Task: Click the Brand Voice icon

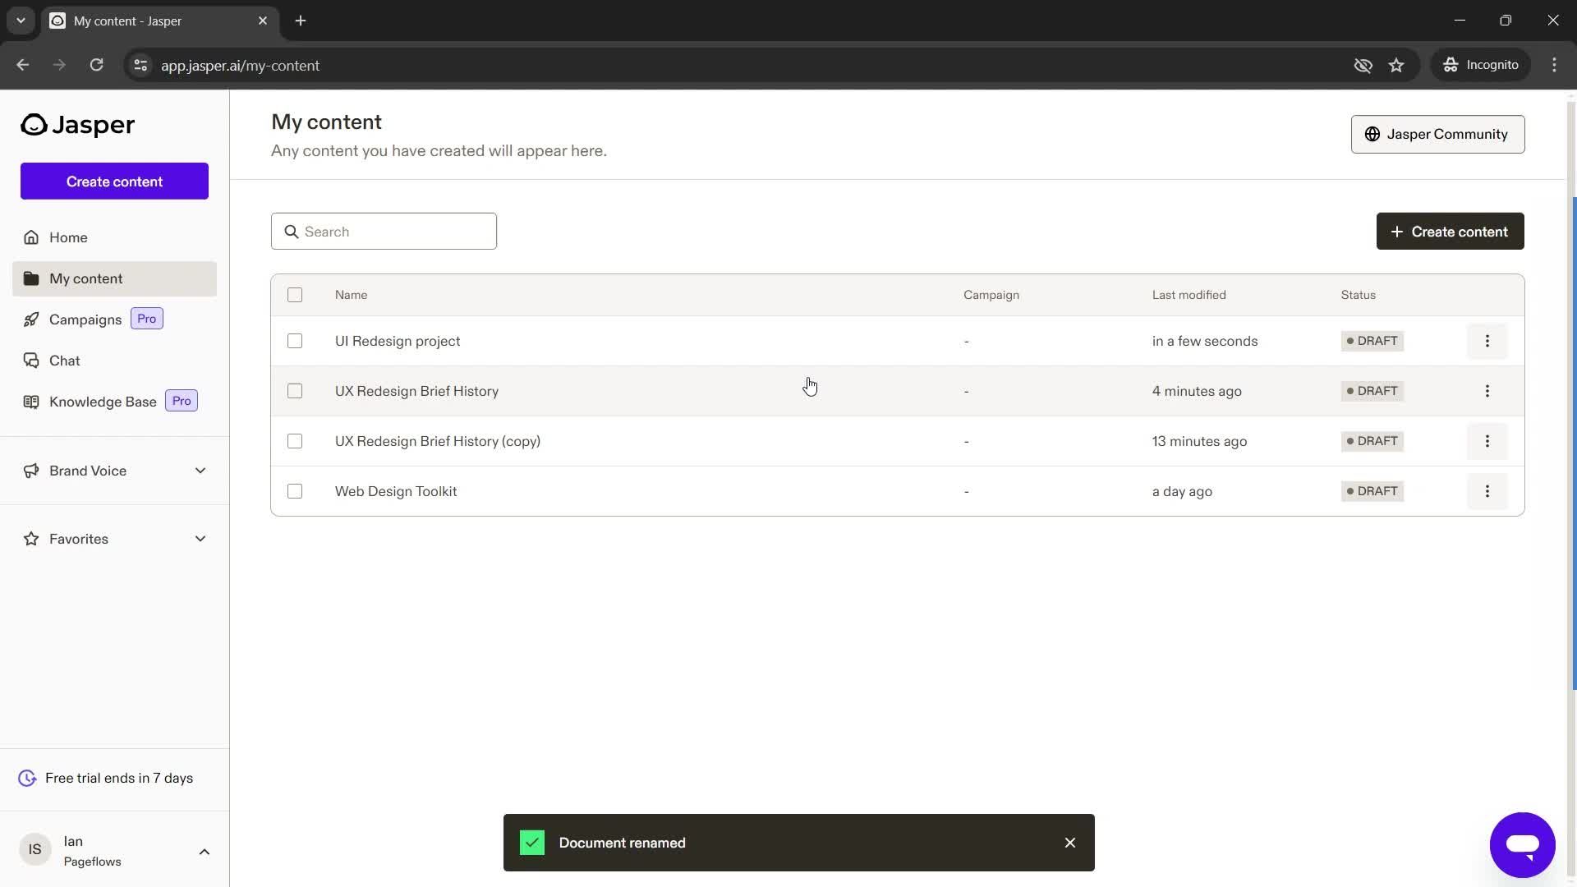Action: click(30, 470)
